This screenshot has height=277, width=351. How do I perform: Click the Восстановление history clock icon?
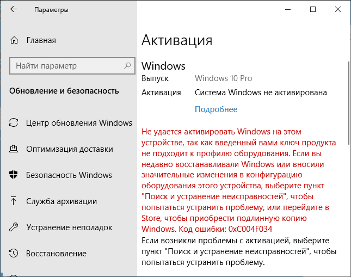(14, 253)
